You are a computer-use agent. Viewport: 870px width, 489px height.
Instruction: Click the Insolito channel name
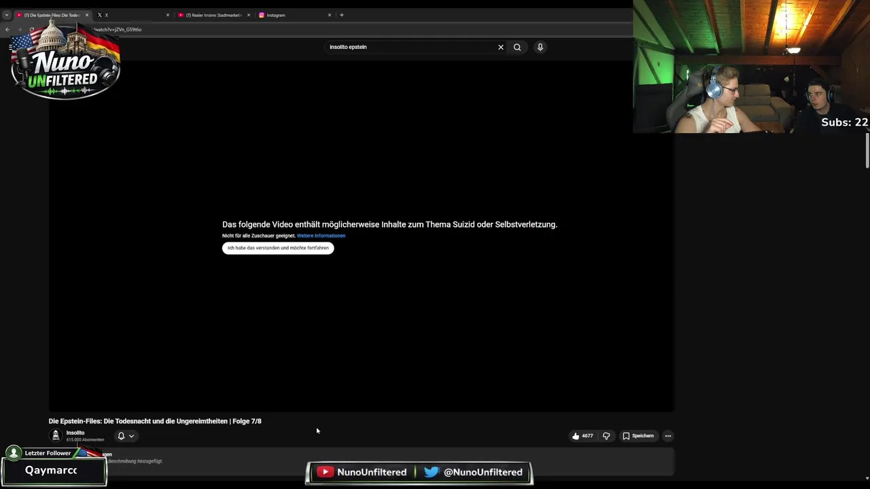(x=75, y=433)
